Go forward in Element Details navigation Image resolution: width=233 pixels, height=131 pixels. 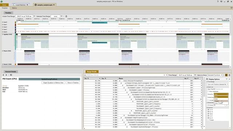(6, 75)
